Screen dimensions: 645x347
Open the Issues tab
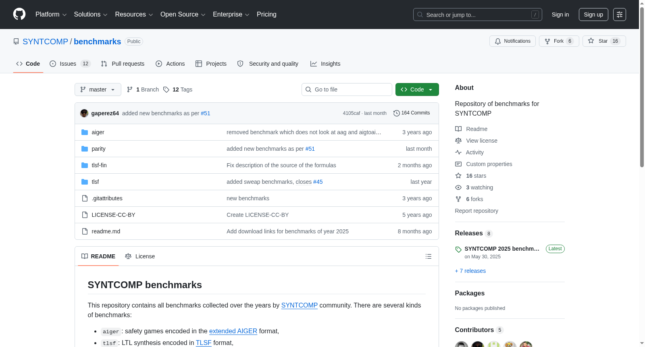click(70, 64)
